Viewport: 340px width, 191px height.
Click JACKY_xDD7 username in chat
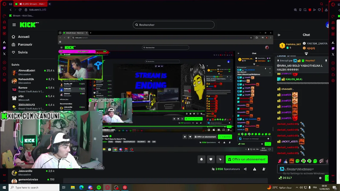290,142
